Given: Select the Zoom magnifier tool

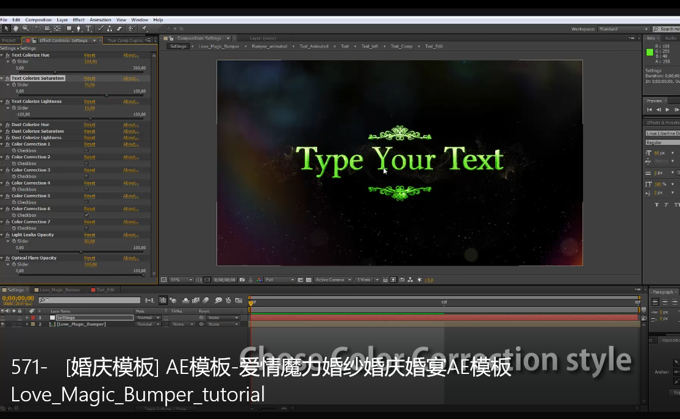Looking at the screenshot, I should tap(26, 29).
